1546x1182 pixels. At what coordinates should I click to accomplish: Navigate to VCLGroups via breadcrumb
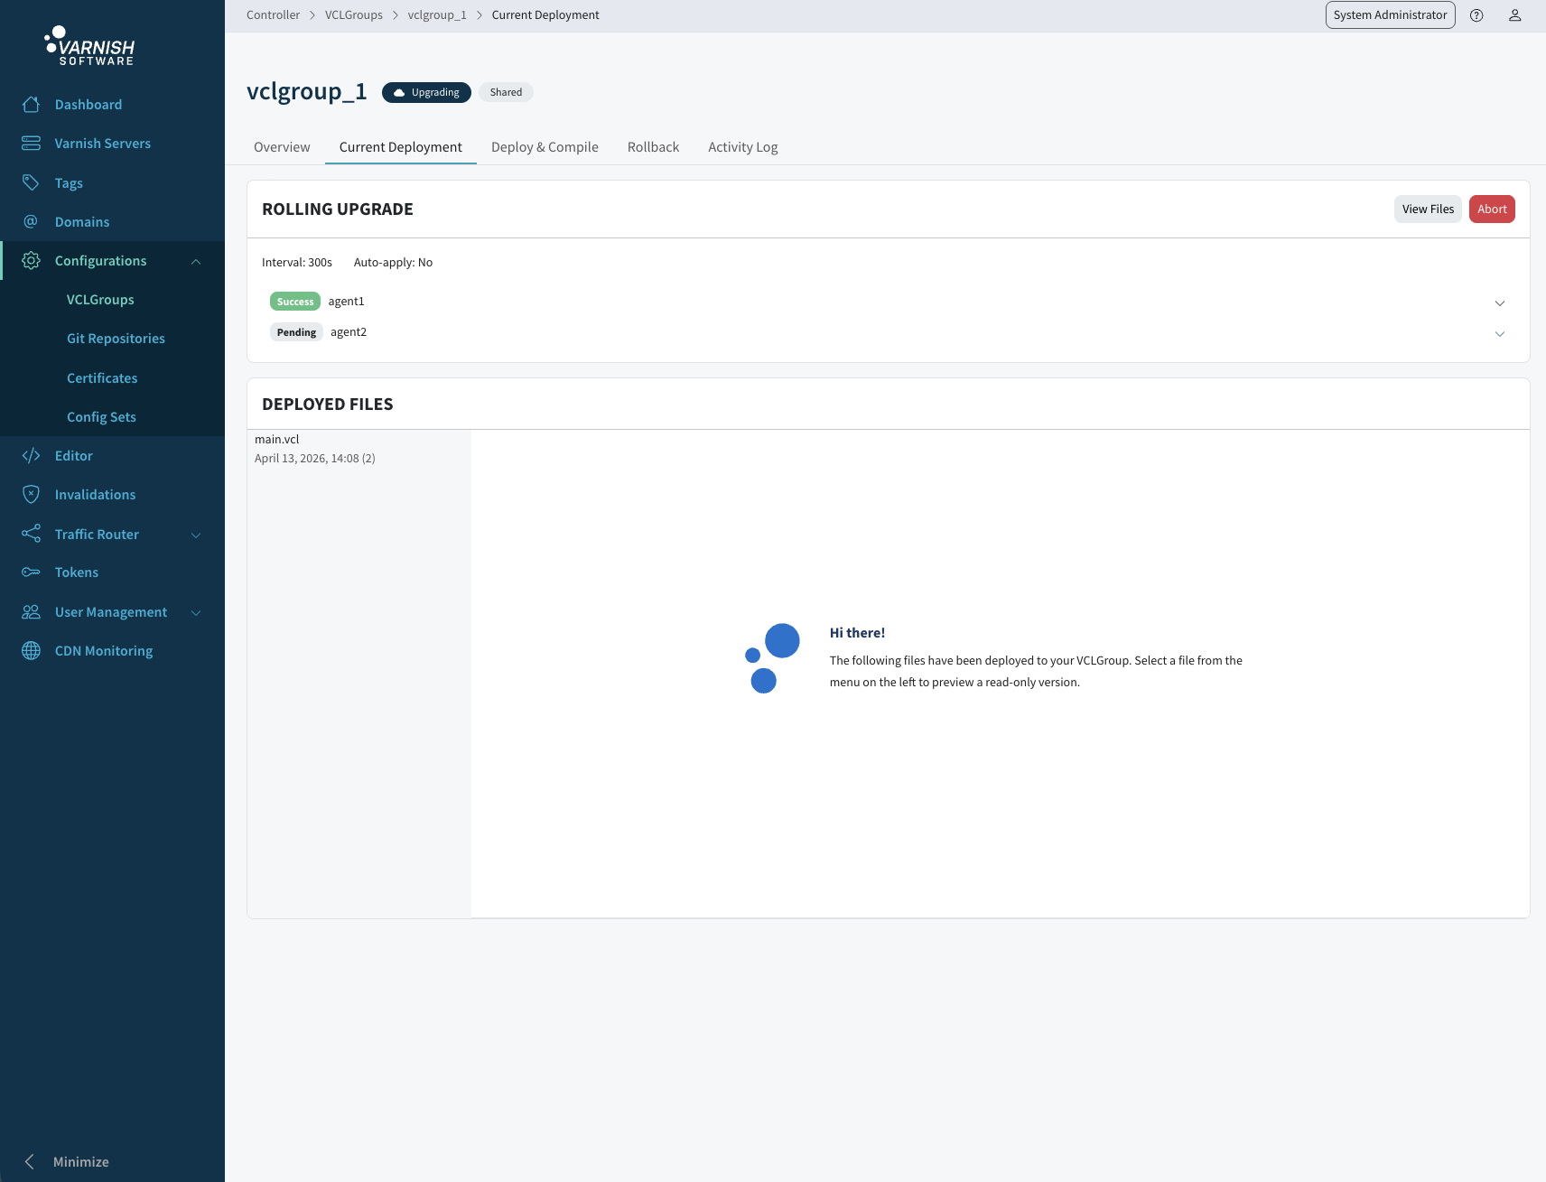(x=354, y=14)
